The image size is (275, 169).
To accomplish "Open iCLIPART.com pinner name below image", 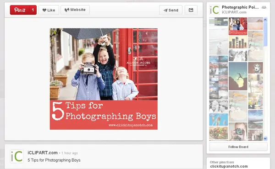I will pos(43,153).
